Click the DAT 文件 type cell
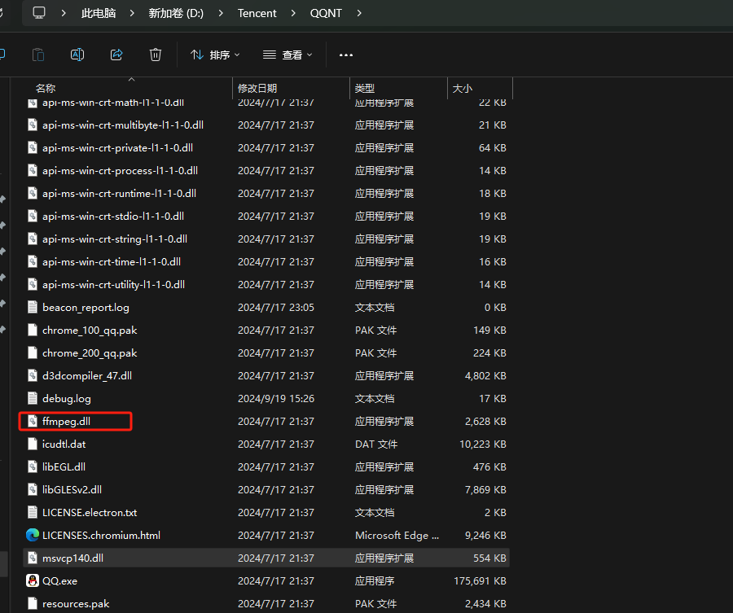Viewport: 733px width, 613px height. 376,444
